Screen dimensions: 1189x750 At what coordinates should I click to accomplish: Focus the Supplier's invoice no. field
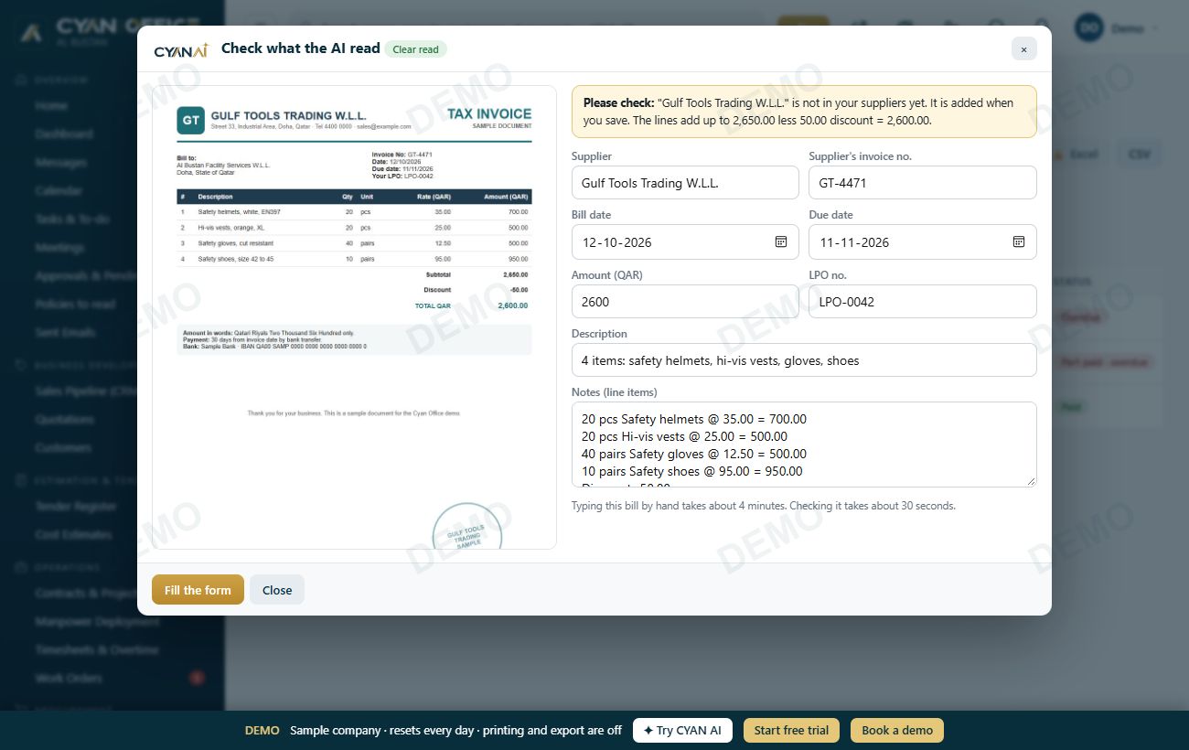923,183
